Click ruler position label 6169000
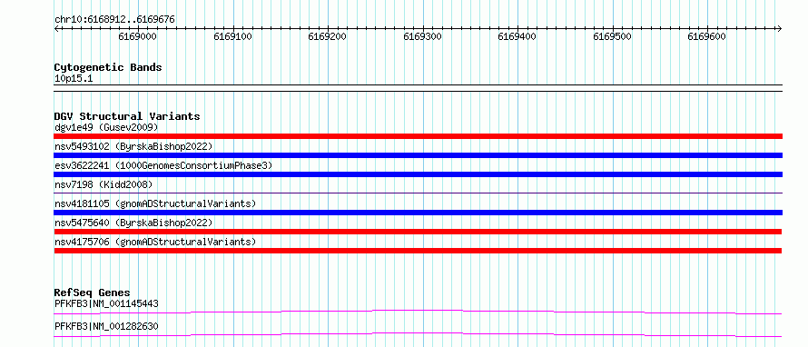This screenshot has width=808, height=347. pyautogui.click(x=138, y=36)
